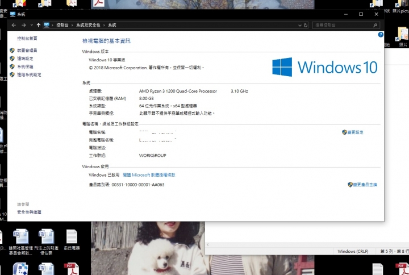Expand the chevron after the computer icon
409x275 pixels.
(x=52, y=25)
